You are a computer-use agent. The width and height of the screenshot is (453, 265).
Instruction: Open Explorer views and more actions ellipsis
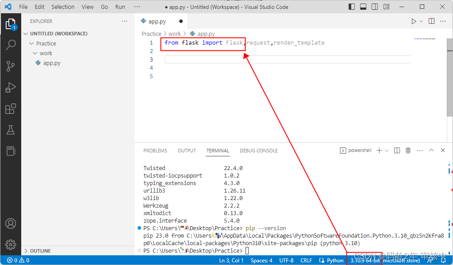[124, 21]
